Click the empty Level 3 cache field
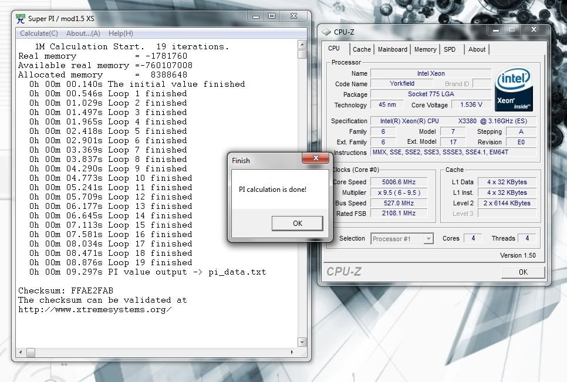Viewport: 567px width, 382px height. [x=507, y=213]
